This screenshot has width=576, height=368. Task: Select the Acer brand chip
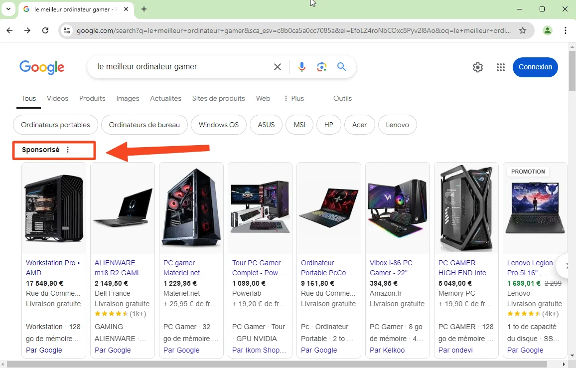click(x=360, y=125)
